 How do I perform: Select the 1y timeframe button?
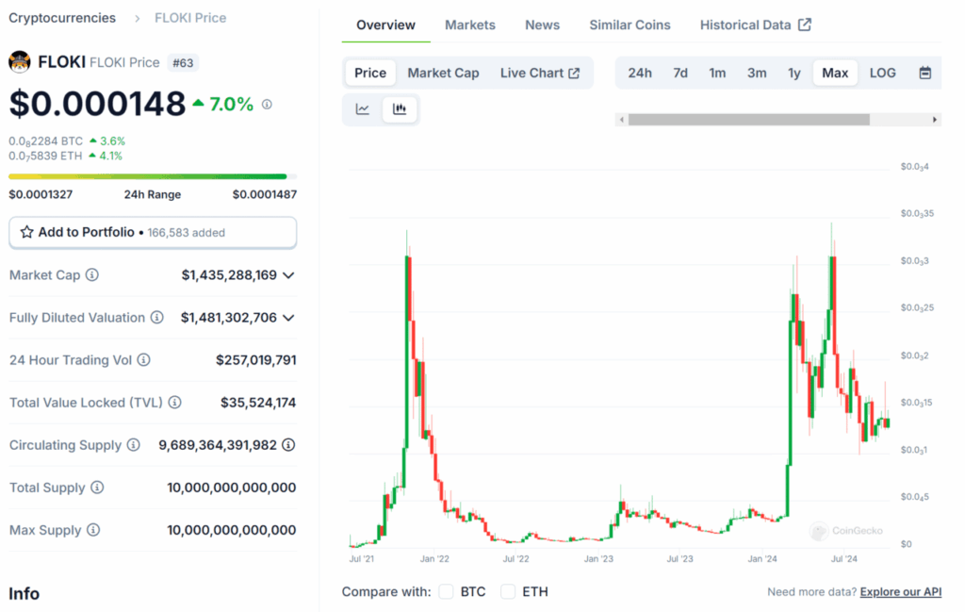[794, 72]
